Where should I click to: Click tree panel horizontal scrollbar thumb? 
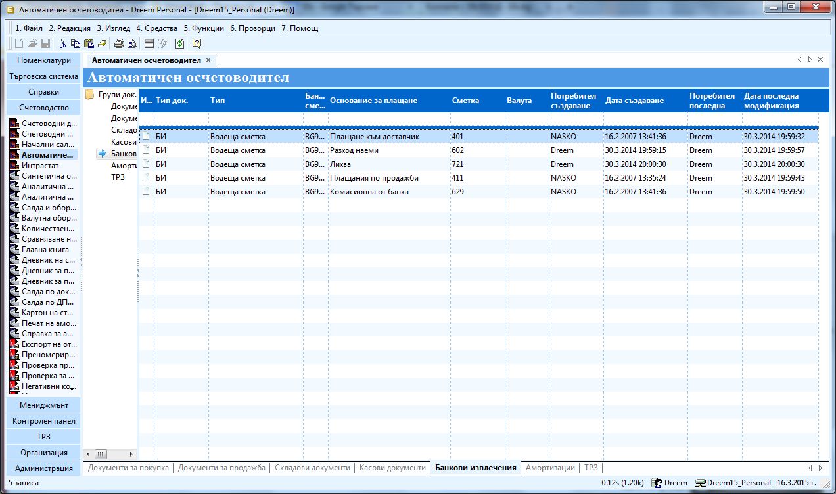pos(101,454)
